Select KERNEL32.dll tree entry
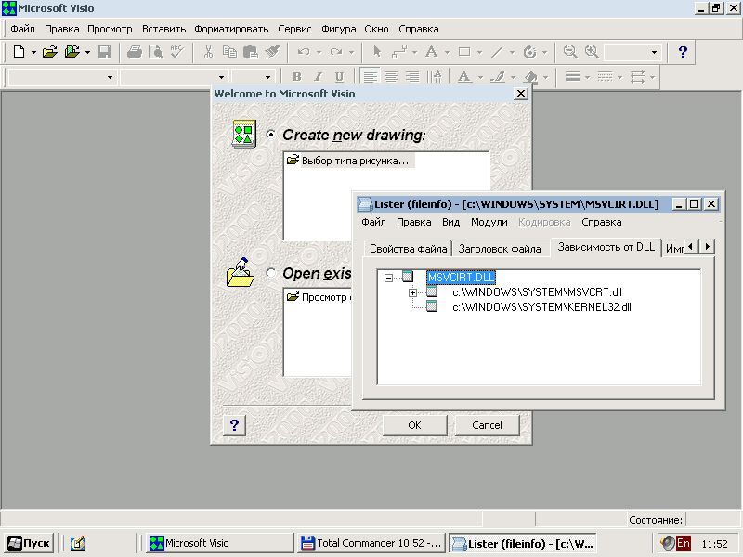Viewport: 743px width, 557px height. pyautogui.click(x=541, y=307)
